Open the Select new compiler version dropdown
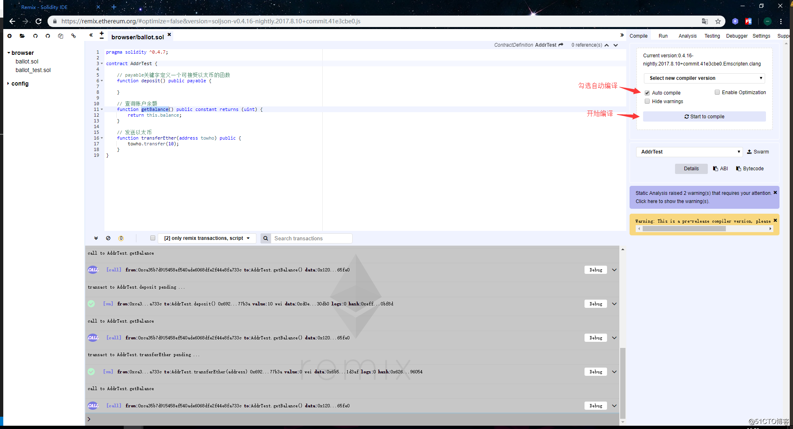This screenshot has height=429, width=793. 705,78
